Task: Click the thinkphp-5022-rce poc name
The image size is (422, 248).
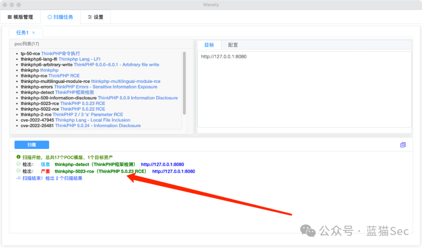Action: point(40,109)
